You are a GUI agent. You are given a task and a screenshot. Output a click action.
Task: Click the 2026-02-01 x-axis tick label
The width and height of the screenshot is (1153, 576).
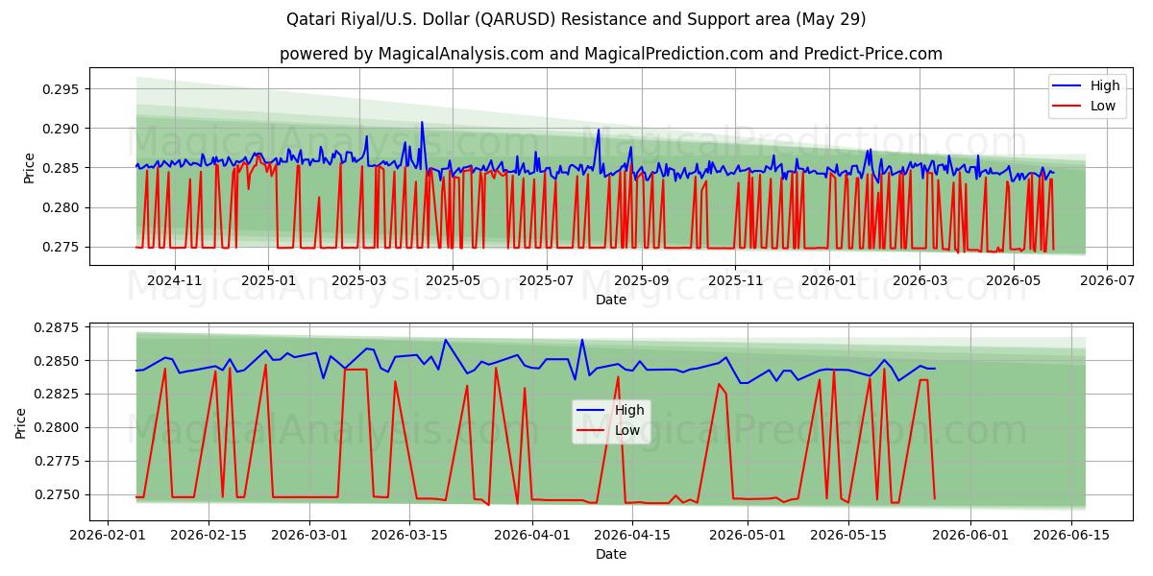click(108, 535)
